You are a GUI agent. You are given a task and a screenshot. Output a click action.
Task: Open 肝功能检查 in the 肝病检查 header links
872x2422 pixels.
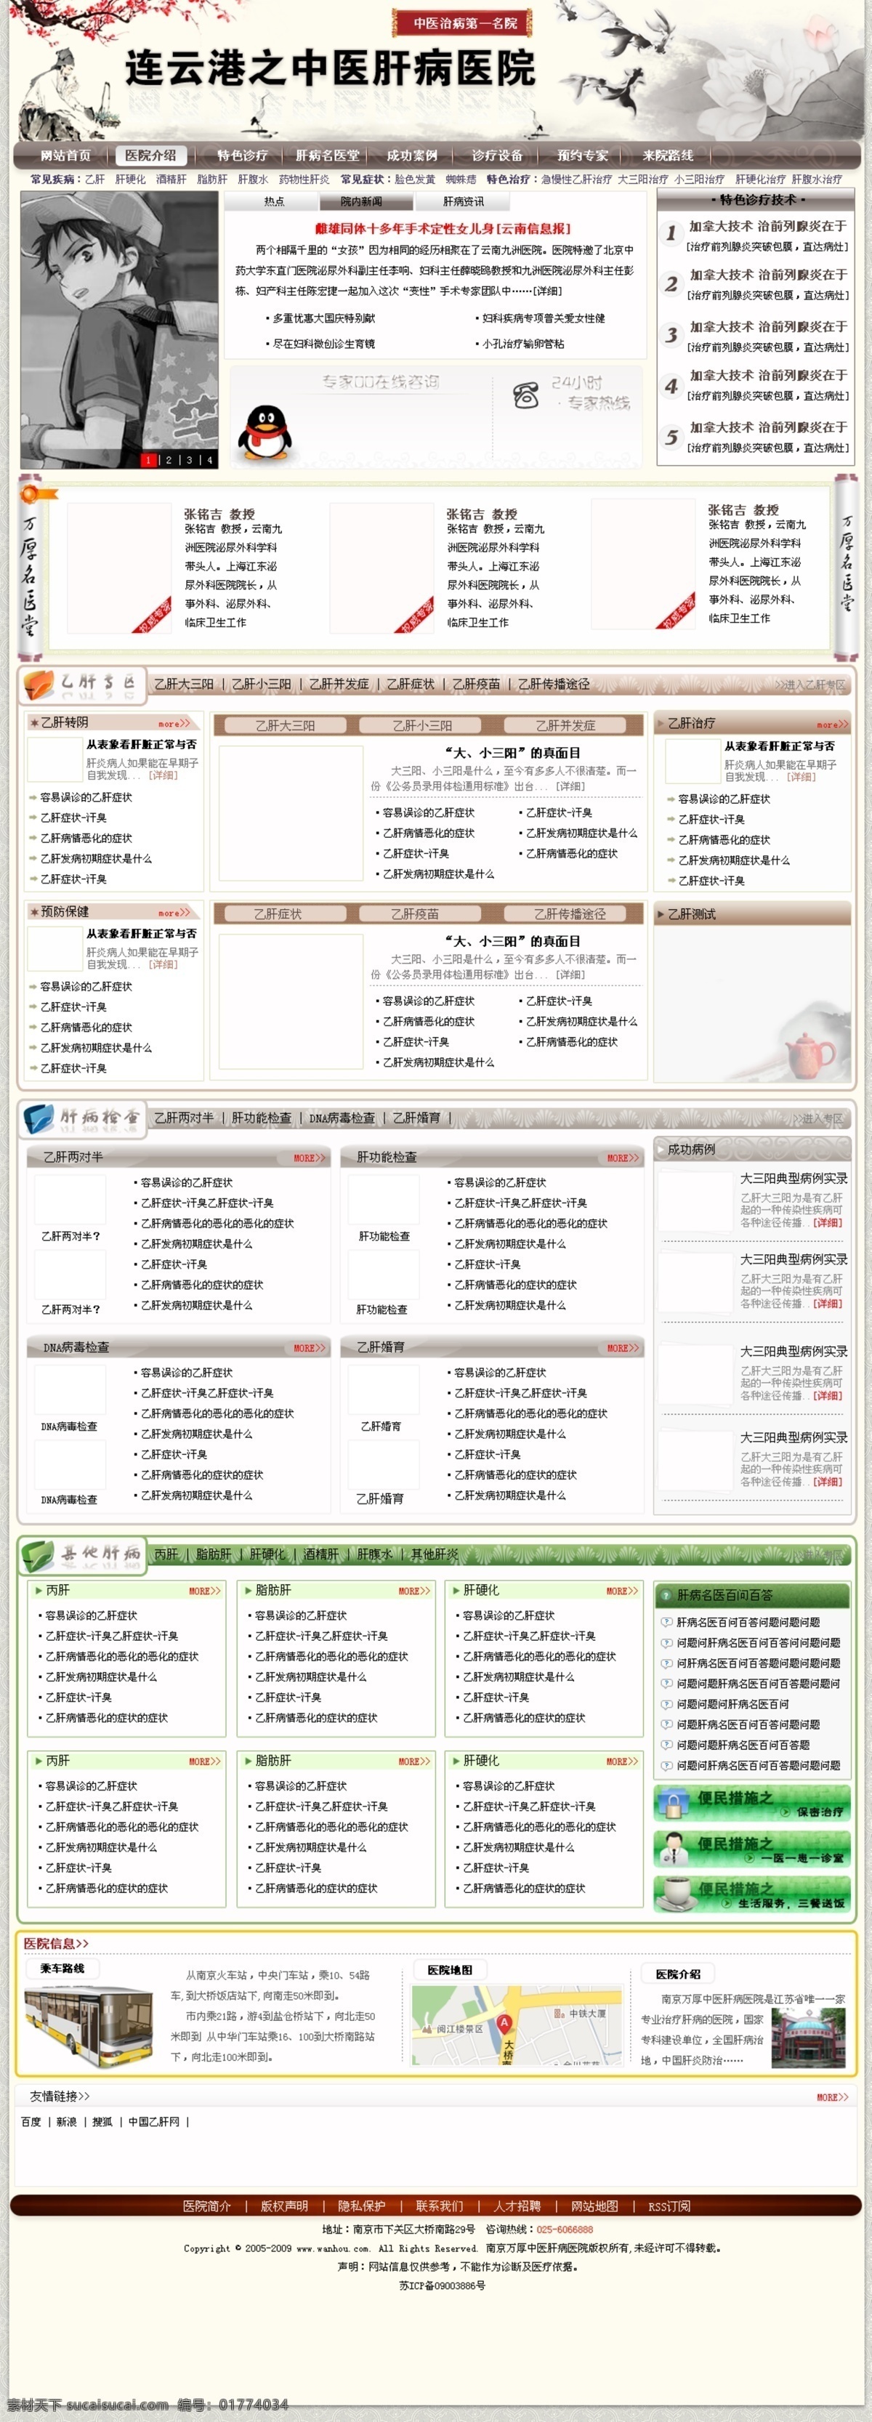click(261, 1118)
